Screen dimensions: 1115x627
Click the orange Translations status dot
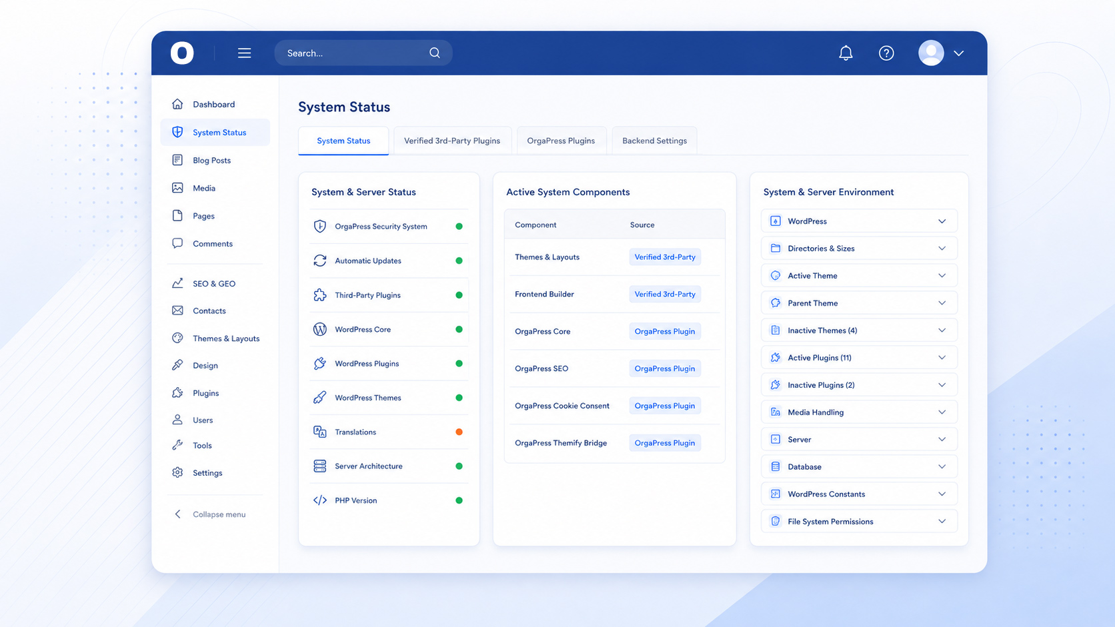coord(459,432)
